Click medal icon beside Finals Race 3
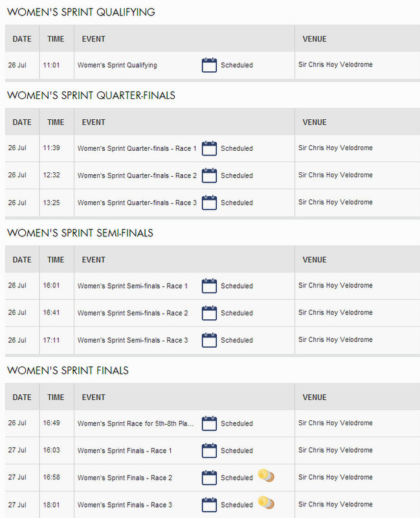 point(265,502)
